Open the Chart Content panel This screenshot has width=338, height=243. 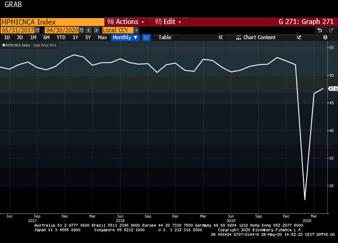tap(256, 37)
